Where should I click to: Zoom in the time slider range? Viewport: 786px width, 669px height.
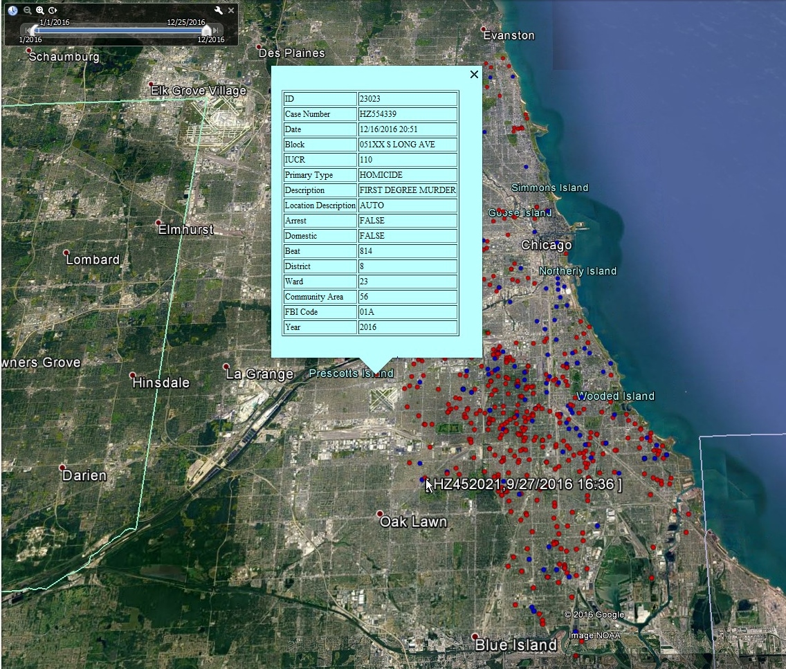point(40,10)
